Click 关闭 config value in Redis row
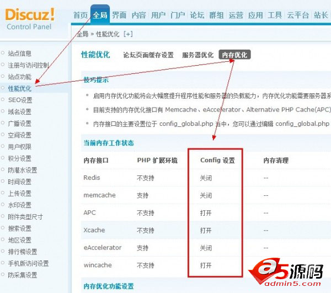 (206, 178)
